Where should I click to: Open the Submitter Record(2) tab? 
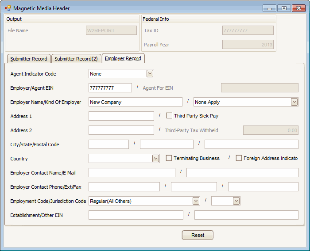[76, 59]
